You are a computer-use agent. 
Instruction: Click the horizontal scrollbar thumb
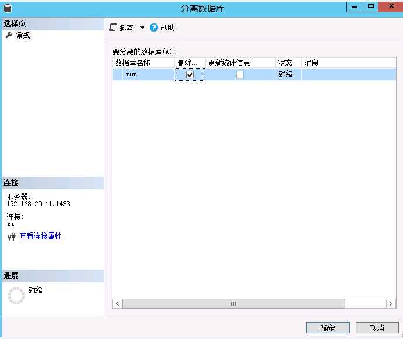[233, 303]
